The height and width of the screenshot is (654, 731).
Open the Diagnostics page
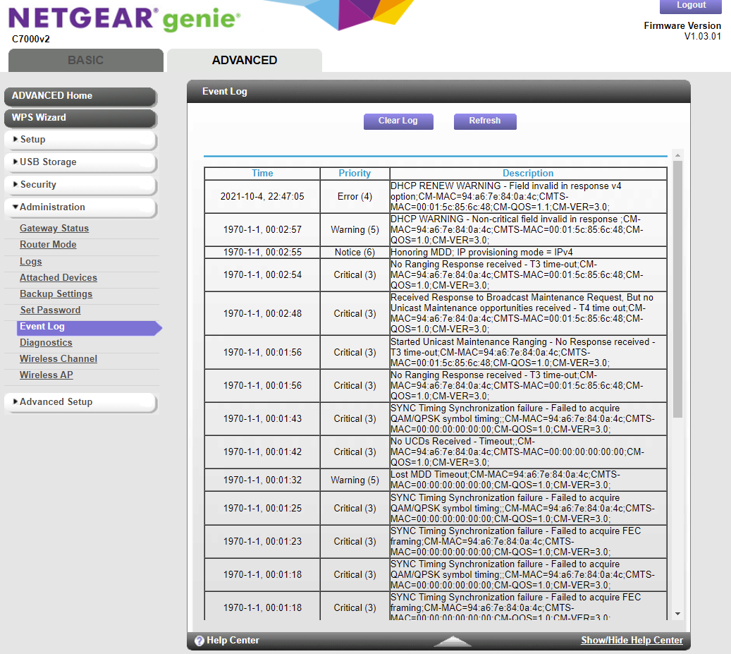click(x=46, y=342)
